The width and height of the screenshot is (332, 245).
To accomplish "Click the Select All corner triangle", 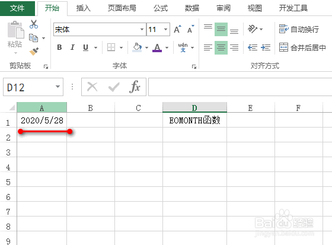I will coord(12,107).
